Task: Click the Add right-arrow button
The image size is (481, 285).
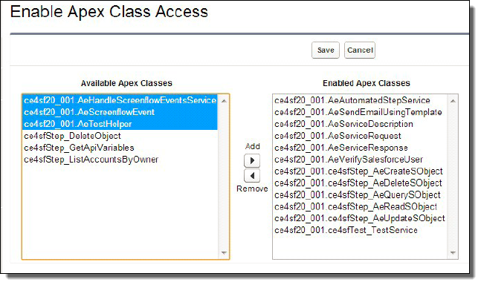Action: coord(252,160)
